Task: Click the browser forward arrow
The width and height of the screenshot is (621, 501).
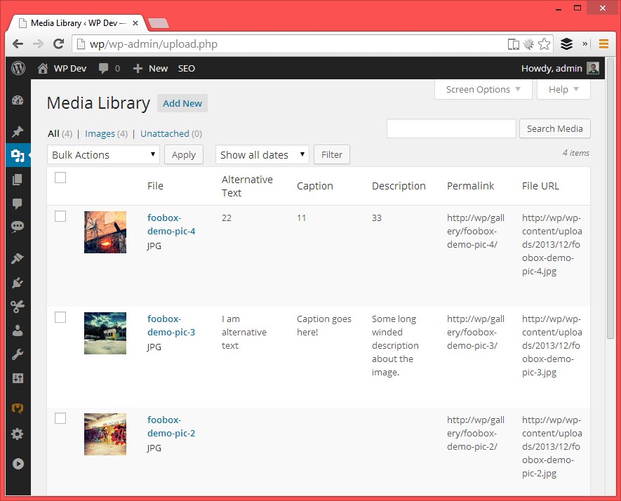Action: pos(38,44)
